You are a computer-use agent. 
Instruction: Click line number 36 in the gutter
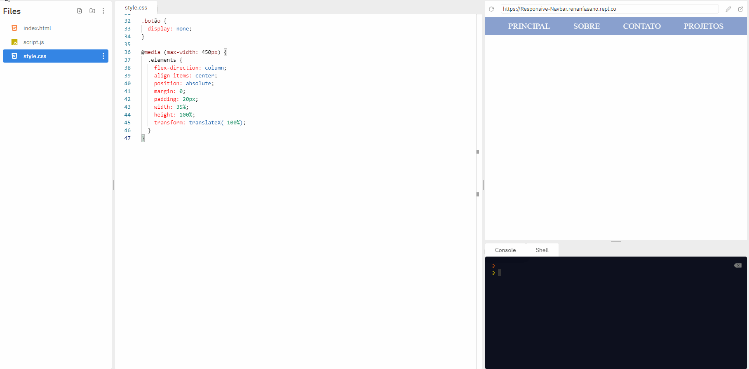pyautogui.click(x=127, y=52)
